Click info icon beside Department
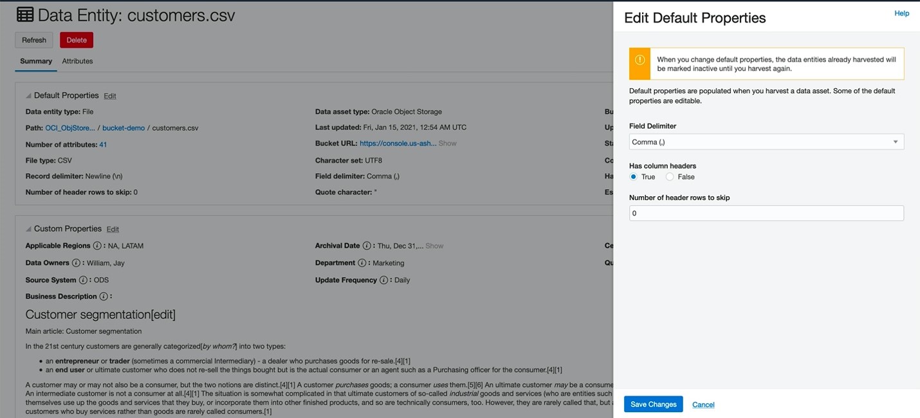The height and width of the screenshot is (418, 920). tap(362, 263)
